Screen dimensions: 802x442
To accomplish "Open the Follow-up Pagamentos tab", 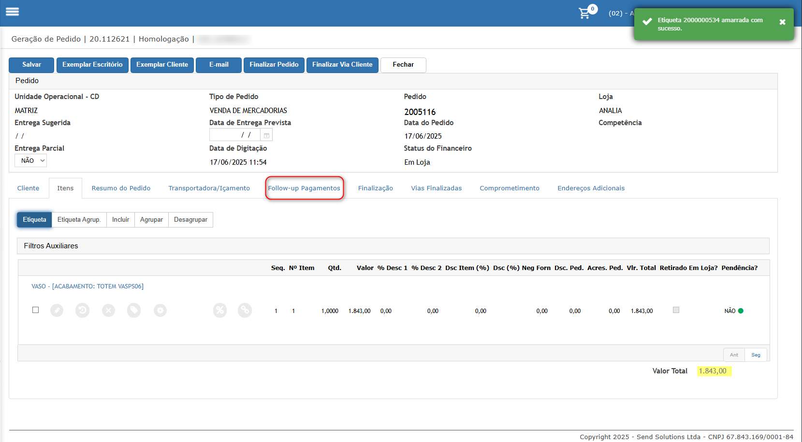I will click(304, 188).
